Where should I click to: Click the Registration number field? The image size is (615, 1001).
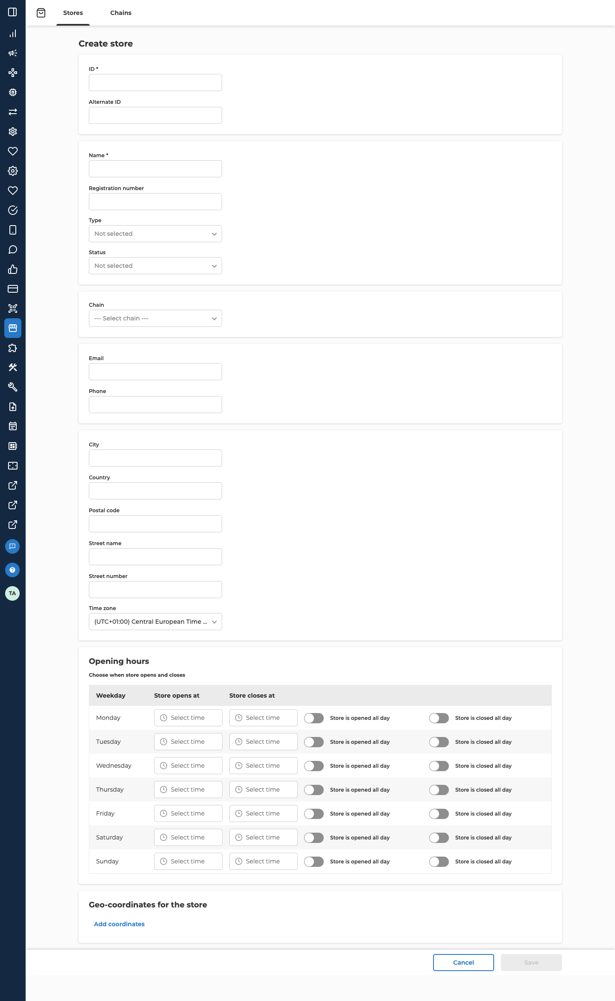pos(155,202)
